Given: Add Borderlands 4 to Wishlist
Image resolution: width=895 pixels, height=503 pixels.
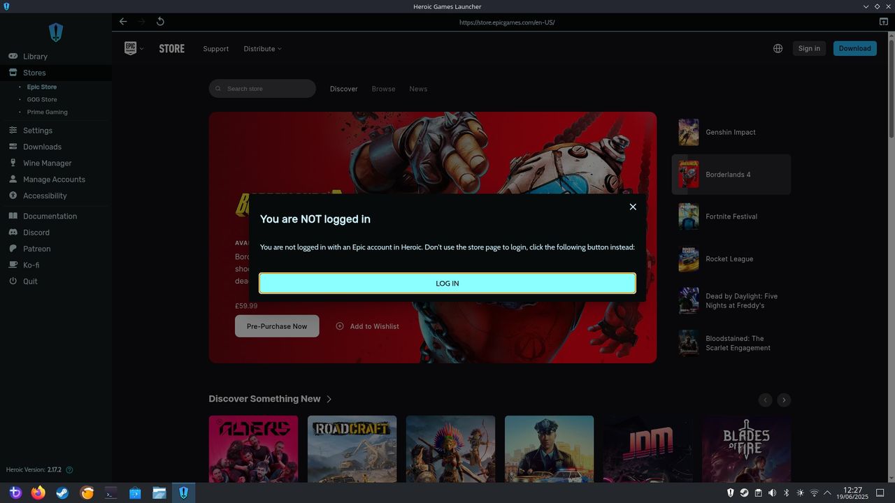Looking at the screenshot, I should pos(368,326).
